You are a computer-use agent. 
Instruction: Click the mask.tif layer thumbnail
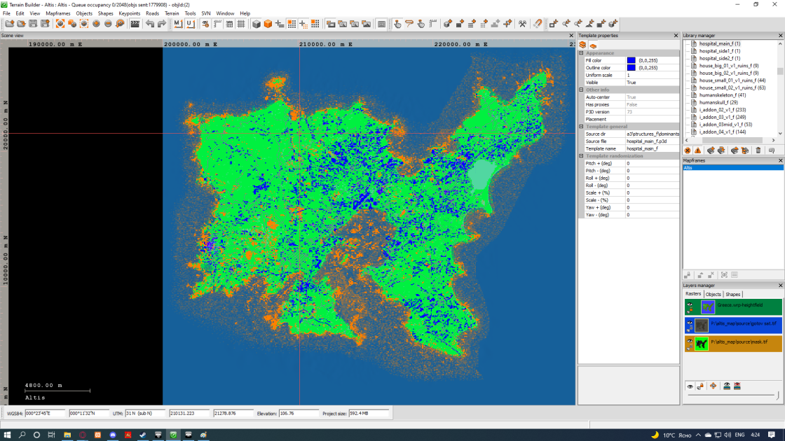(702, 344)
